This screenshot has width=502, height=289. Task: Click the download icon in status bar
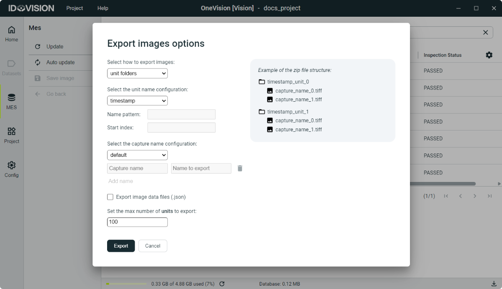[x=494, y=284]
